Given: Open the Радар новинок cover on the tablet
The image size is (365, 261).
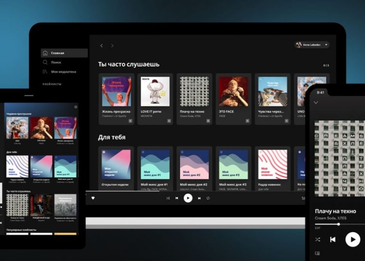Looking at the screenshot, I should [x=18, y=167].
